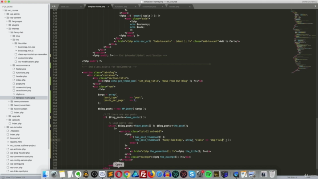Collapse the themes folder
Screen dimensions: 318x179
click(7, 29)
